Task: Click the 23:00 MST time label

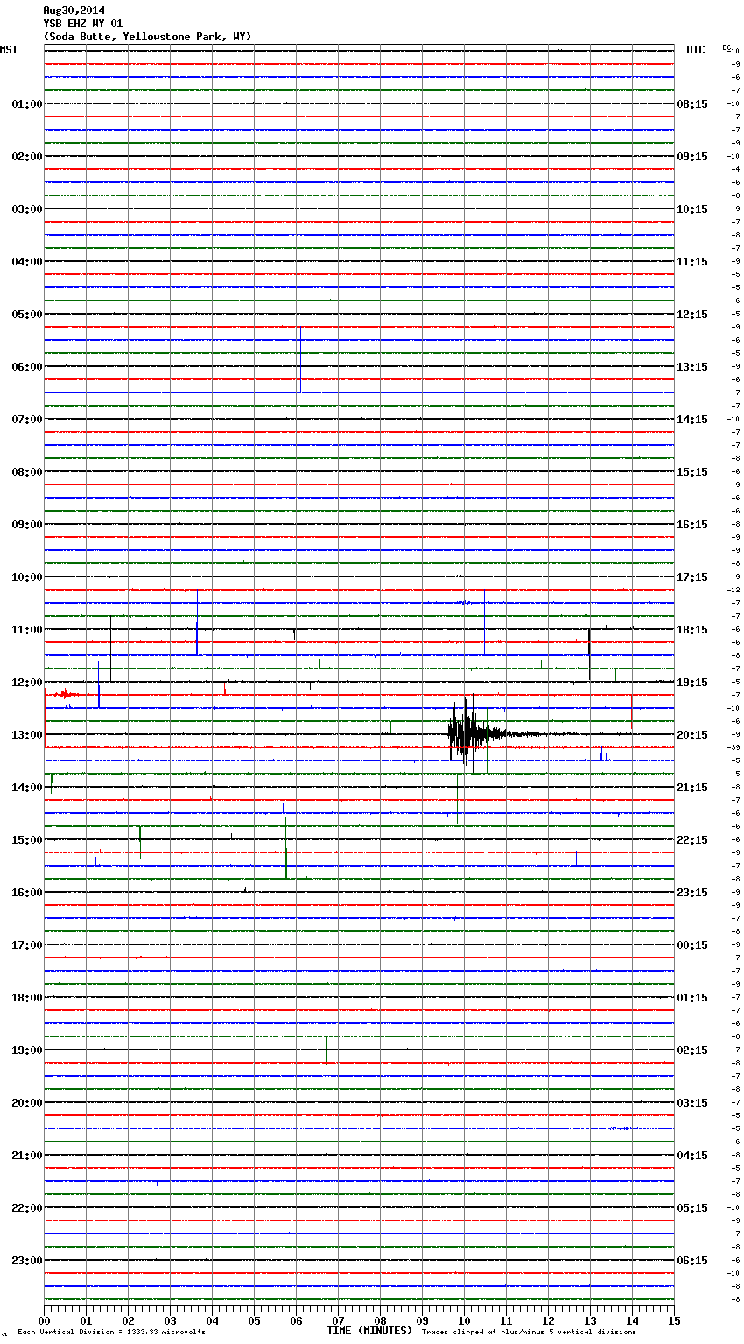Action: [26, 1261]
